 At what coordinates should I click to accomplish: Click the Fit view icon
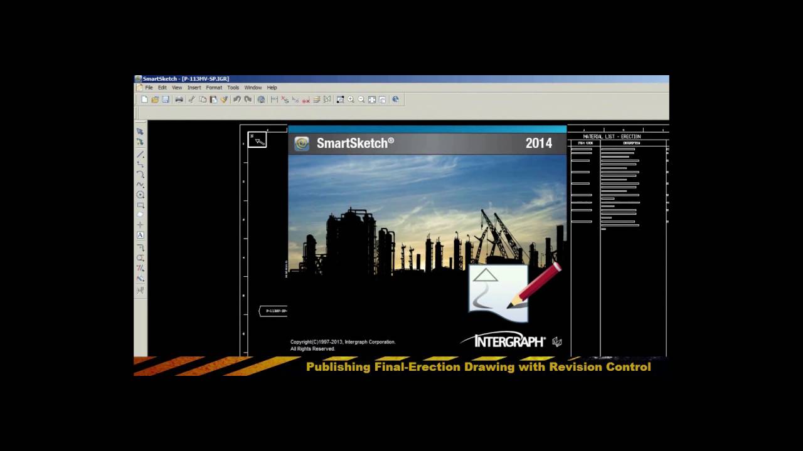pyautogui.click(x=372, y=100)
